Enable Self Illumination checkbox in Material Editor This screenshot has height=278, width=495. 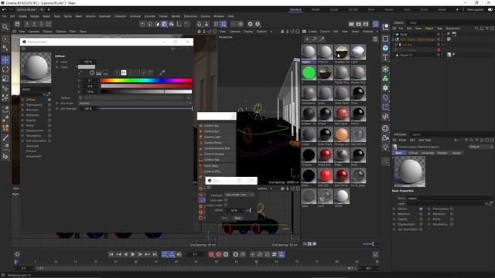pos(49,141)
